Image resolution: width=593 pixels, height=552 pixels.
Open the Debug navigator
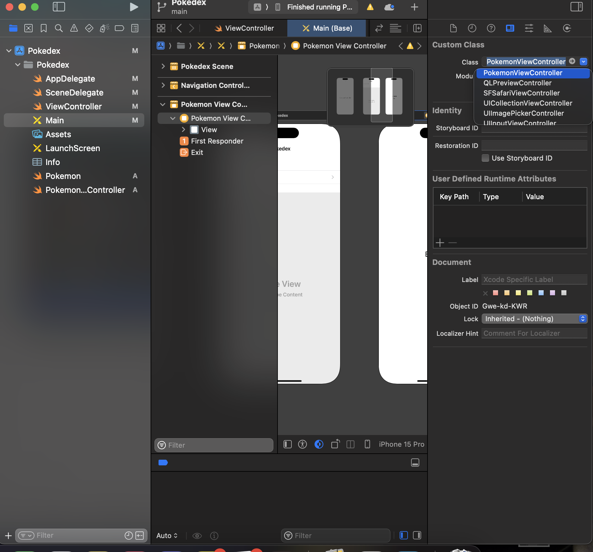(x=104, y=28)
